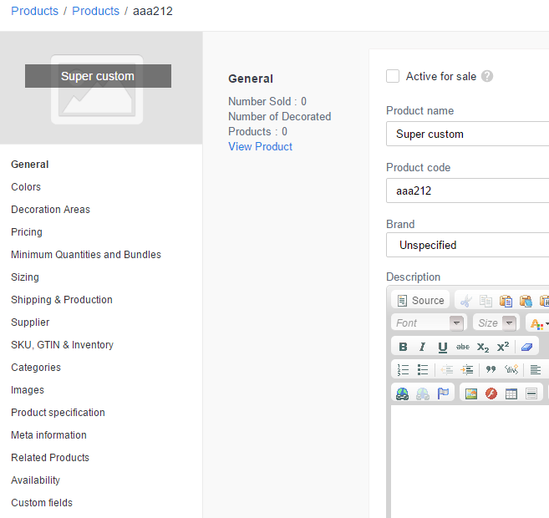Create a Div container

click(511, 369)
